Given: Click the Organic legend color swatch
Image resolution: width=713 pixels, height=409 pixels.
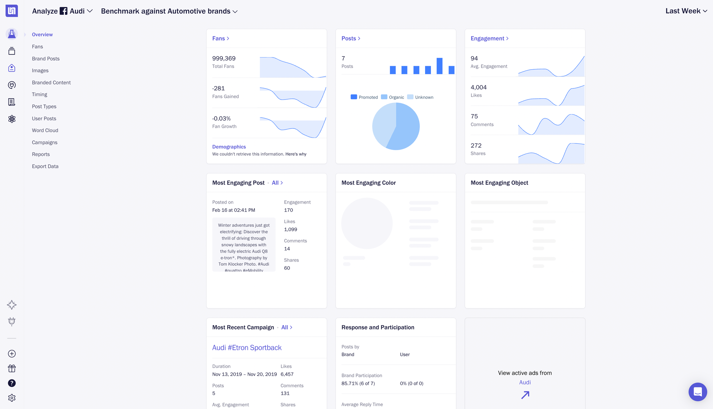Looking at the screenshot, I should (x=384, y=97).
